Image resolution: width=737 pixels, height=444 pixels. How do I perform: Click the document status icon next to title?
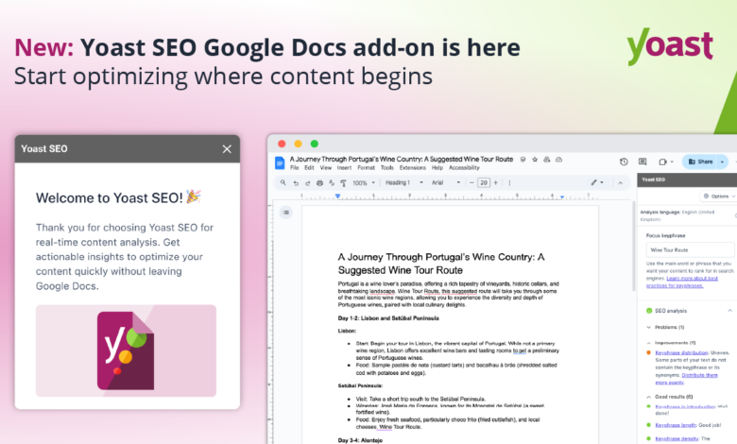pos(523,160)
